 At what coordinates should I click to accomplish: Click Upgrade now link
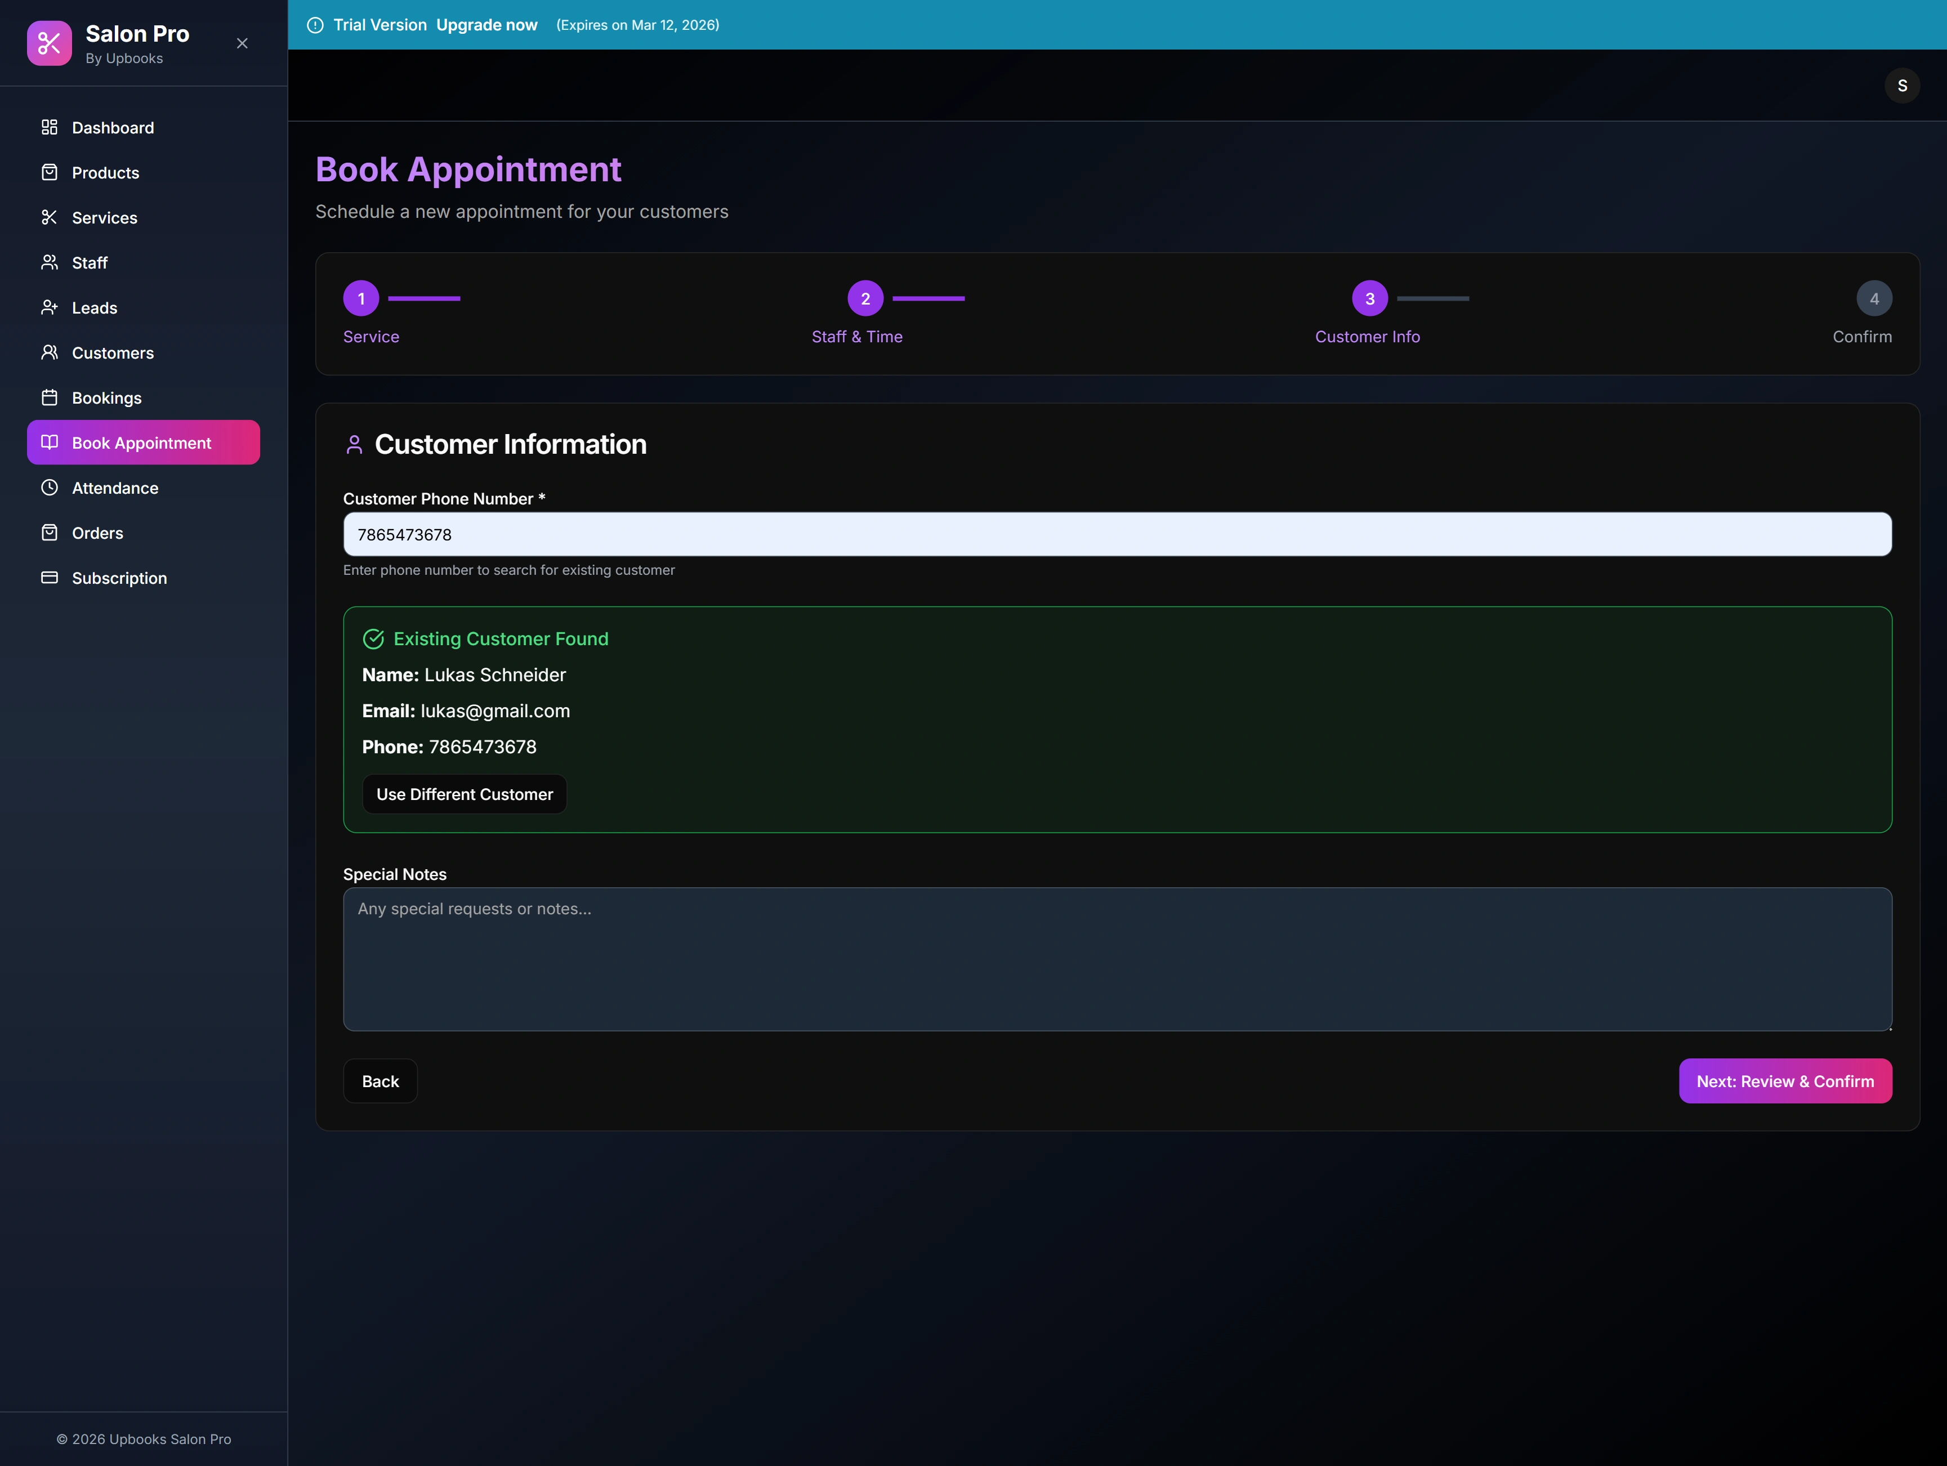pyautogui.click(x=486, y=25)
